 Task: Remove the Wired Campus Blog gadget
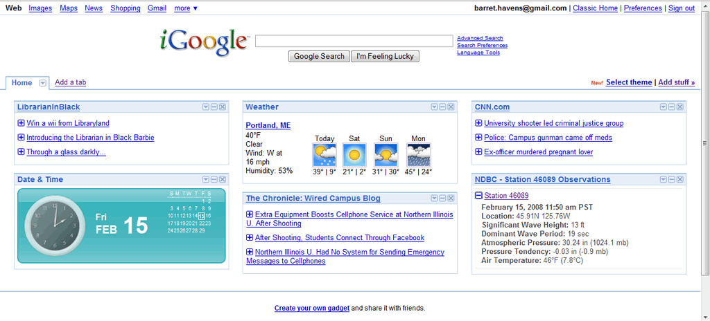pos(451,199)
